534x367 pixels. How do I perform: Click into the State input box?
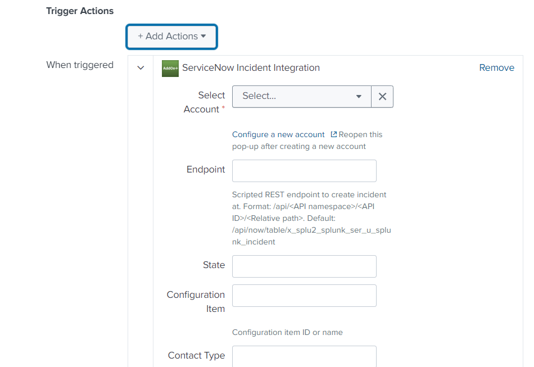(304, 266)
